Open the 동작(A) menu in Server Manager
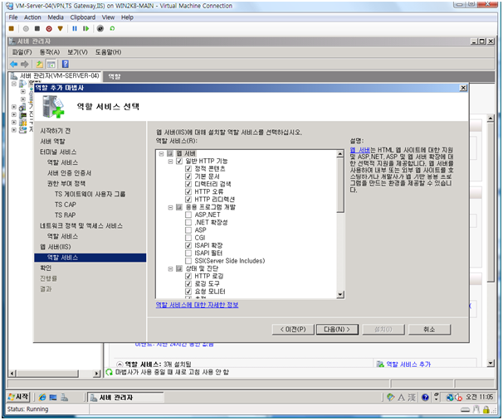 50,52
